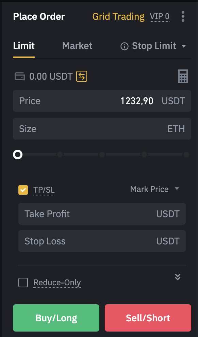Image resolution: width=198 pixels, height=337 pixels.
Task: Click the Buy/Long button
Action: pos(56,318)
